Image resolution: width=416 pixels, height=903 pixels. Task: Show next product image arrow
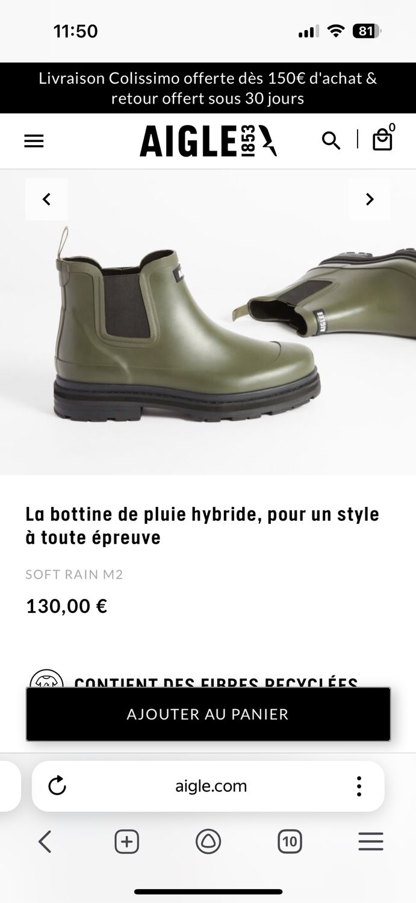coord(370,199)
